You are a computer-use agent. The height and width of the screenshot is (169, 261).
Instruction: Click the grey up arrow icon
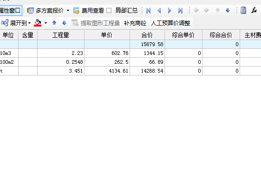(x=217, y=10)
